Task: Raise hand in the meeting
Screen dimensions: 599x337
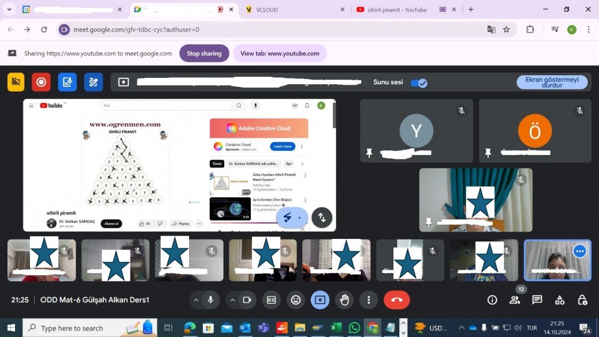Action: tap(344, 300)
